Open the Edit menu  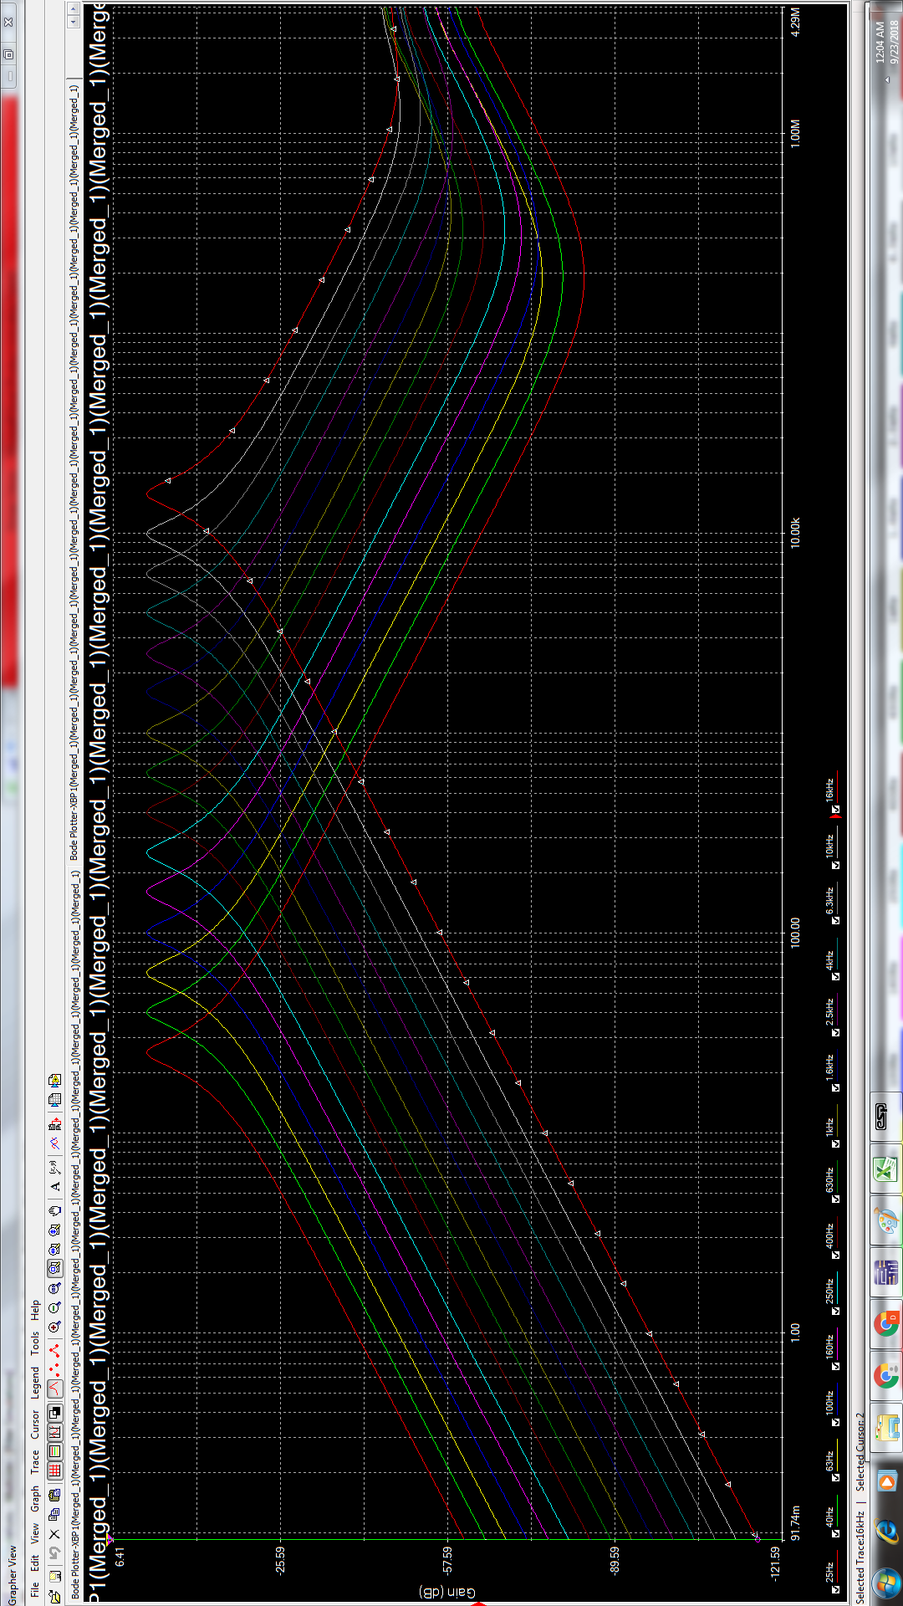click(35, 1562)
